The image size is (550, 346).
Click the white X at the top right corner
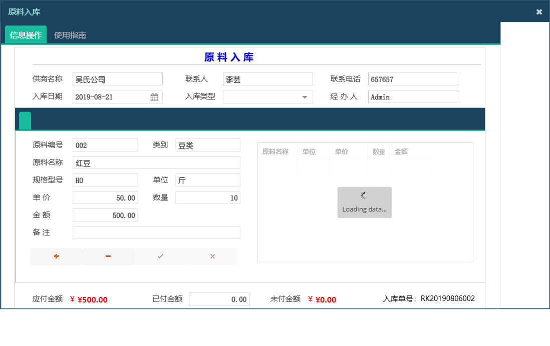539,11
